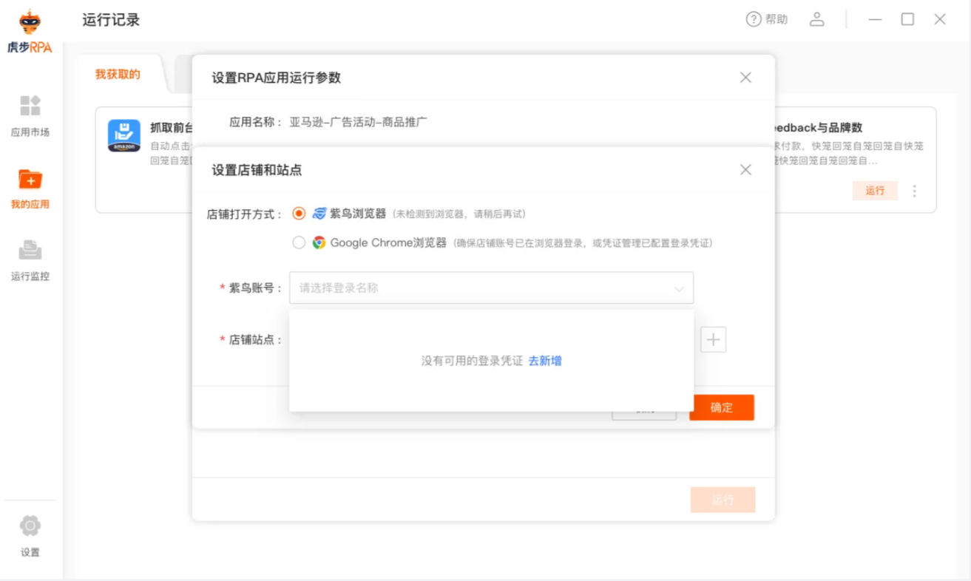Click the faded 运行 button in dialog

pyautogui.click(x=723, y=500)
